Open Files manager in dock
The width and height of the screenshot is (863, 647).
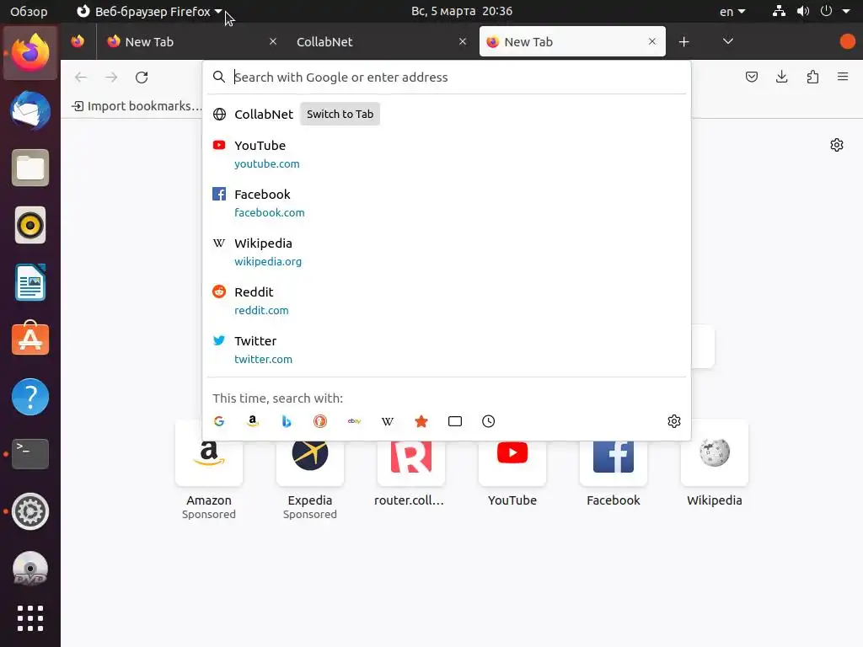pos(30,168)
